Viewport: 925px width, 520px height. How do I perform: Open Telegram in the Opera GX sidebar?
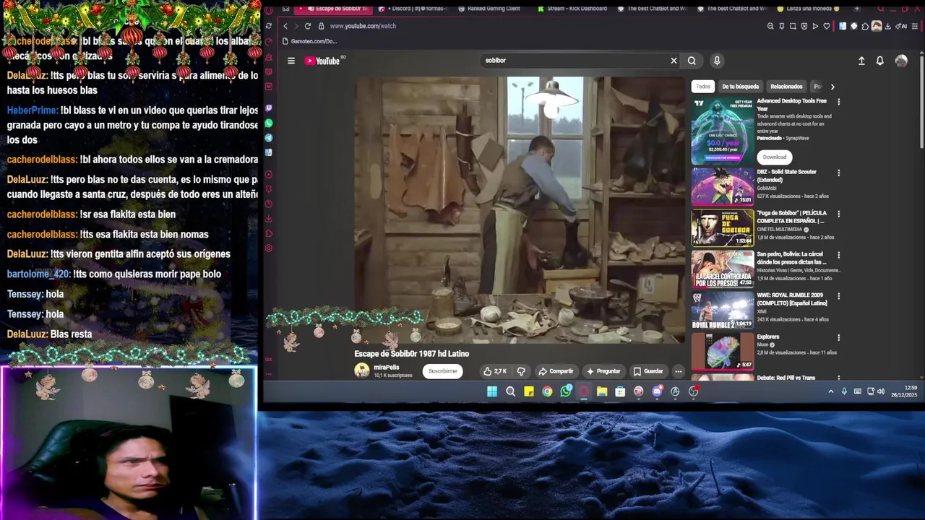tap(269, 138)
